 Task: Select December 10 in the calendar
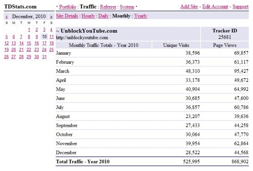pos(44,37)
